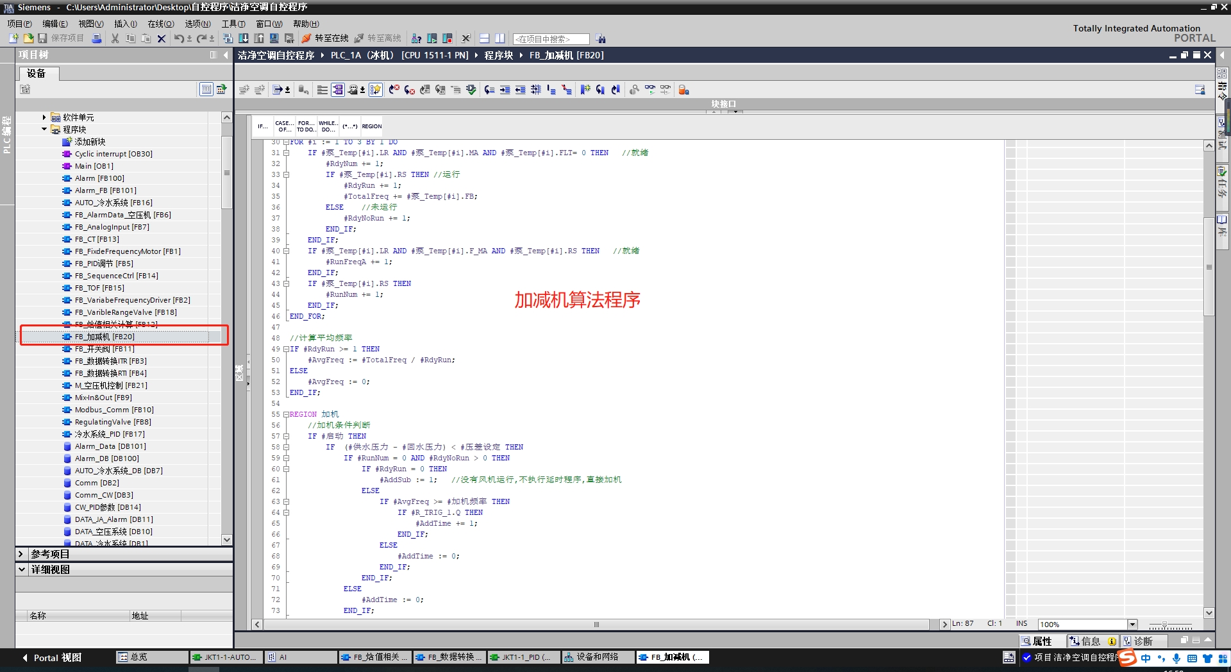Expand the 参考项目 panel
1231x672 pixels.
21,554
